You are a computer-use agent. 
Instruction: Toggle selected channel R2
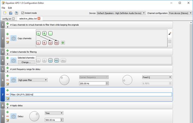pos(57,60)
